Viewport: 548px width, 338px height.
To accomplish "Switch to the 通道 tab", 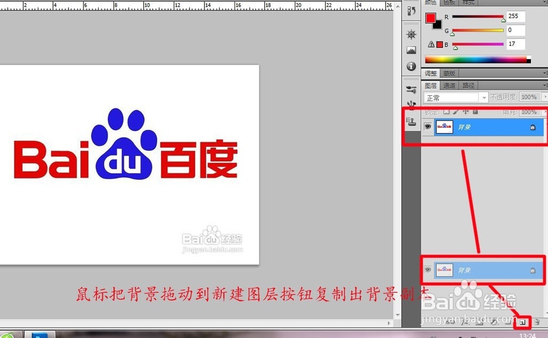I will coord(449,85).
